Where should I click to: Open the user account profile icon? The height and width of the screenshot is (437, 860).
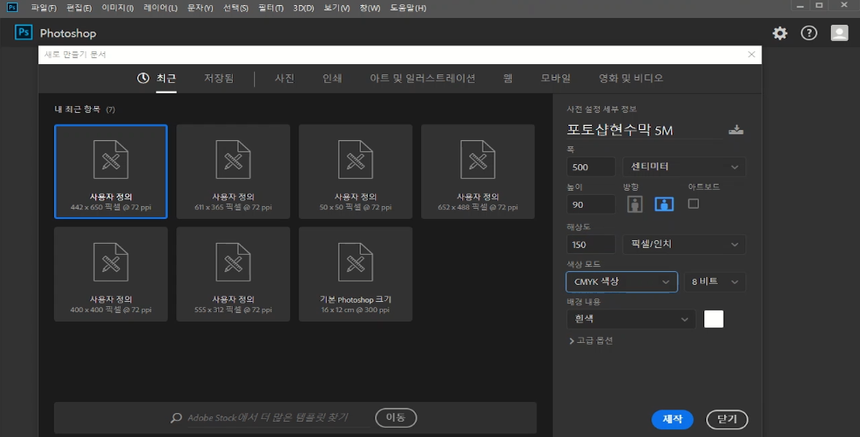click(x=839, y=33)
